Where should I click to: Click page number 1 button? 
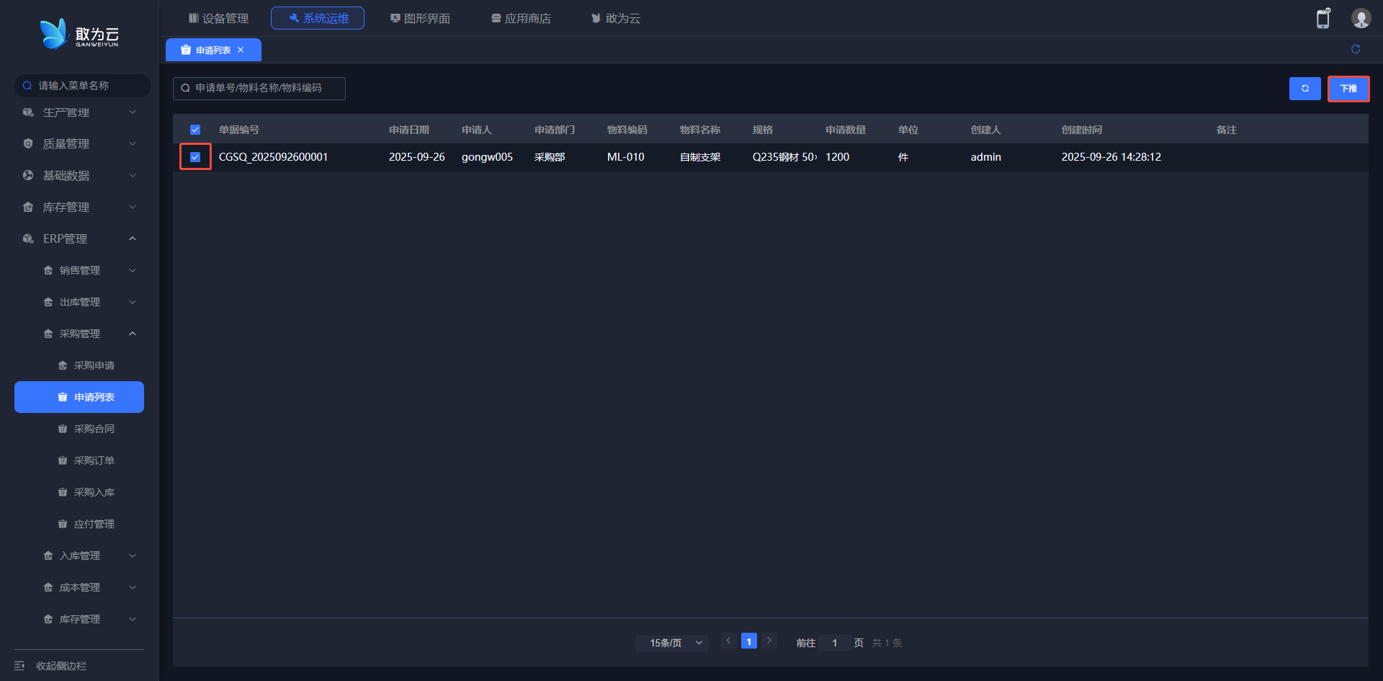pos(749,641)
